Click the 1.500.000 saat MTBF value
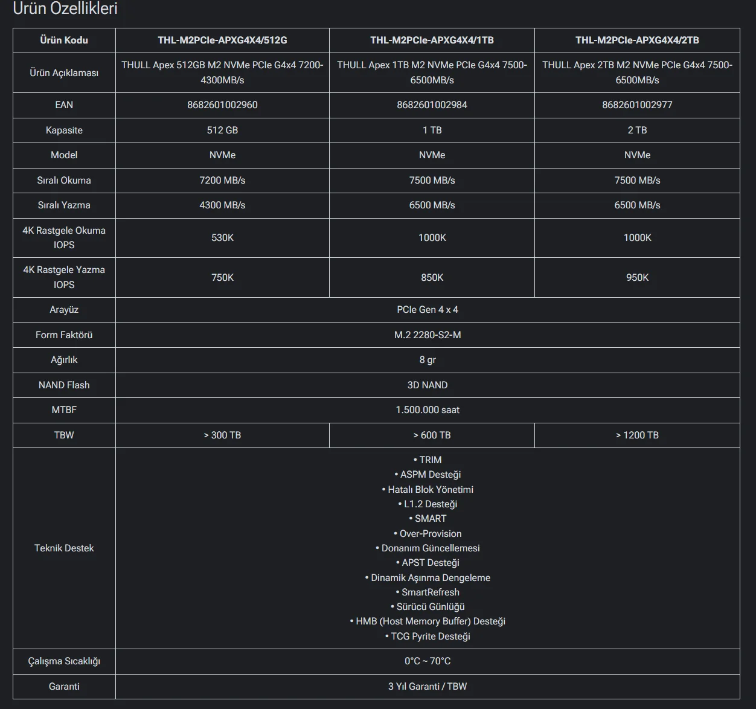 [x=428, y=410]
